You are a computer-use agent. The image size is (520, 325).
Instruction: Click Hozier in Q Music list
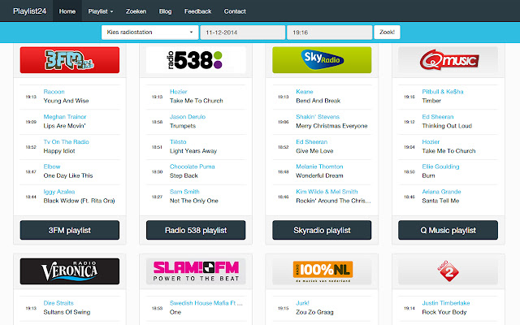pyautogui.click(x=431, y=141)
